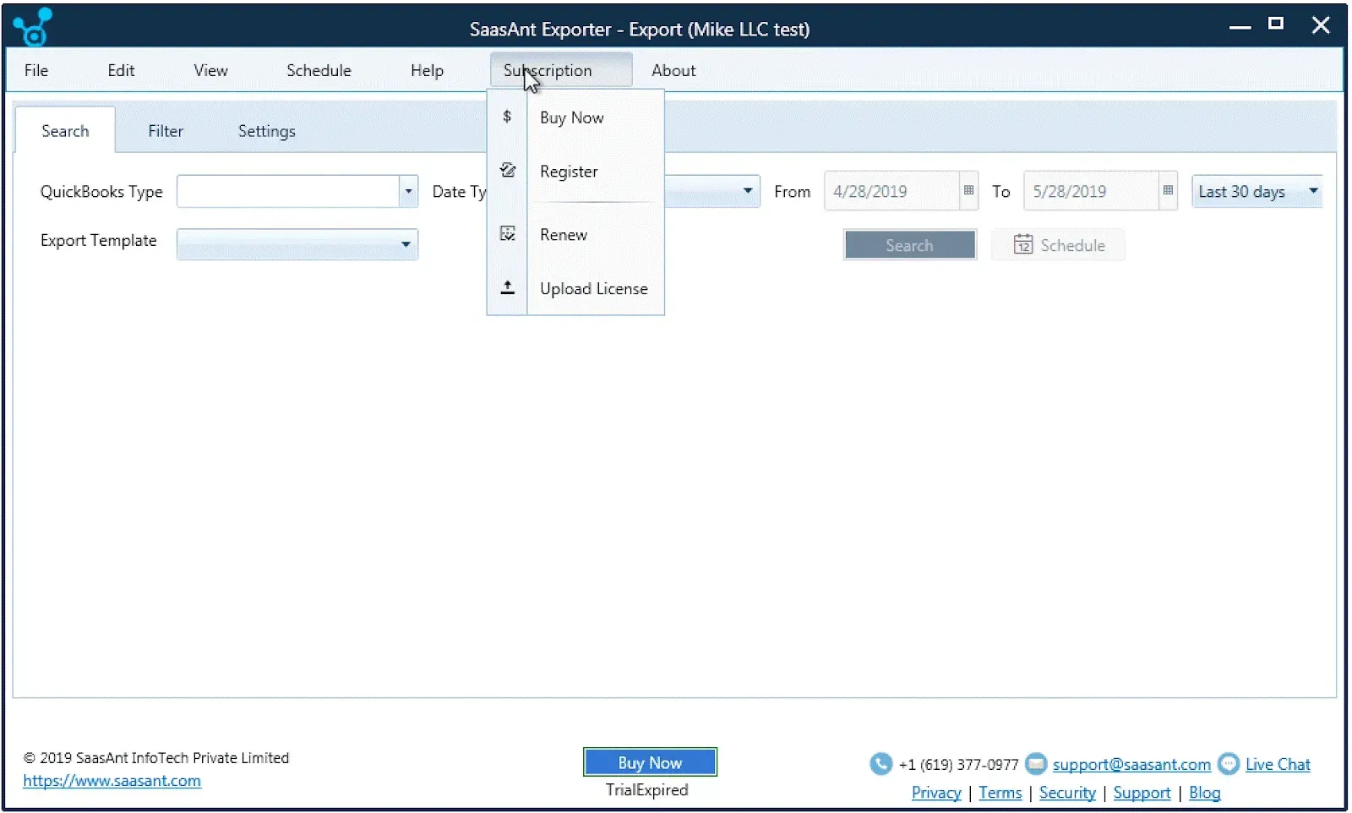1352x813 pixels.
Task: Click the email envelope icon in footer
Action: pos(1036,764)
